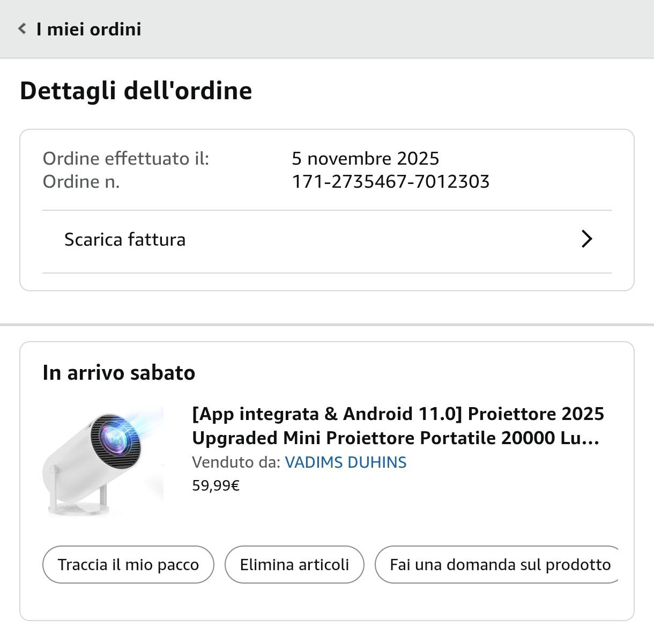Viewport: 654px width, 634px height.
Task: Open the Proiettore product title link
Action: 398,426
